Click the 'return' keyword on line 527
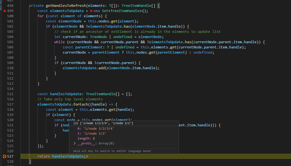Image resolution: width=291 pixels, height=166 pixels. click(44, 156)
